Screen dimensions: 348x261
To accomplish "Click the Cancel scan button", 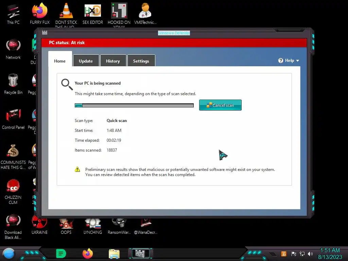I will pyautogui.click(x=220, y=105).
